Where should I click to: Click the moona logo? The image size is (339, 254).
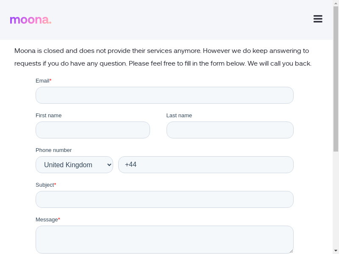31,20
